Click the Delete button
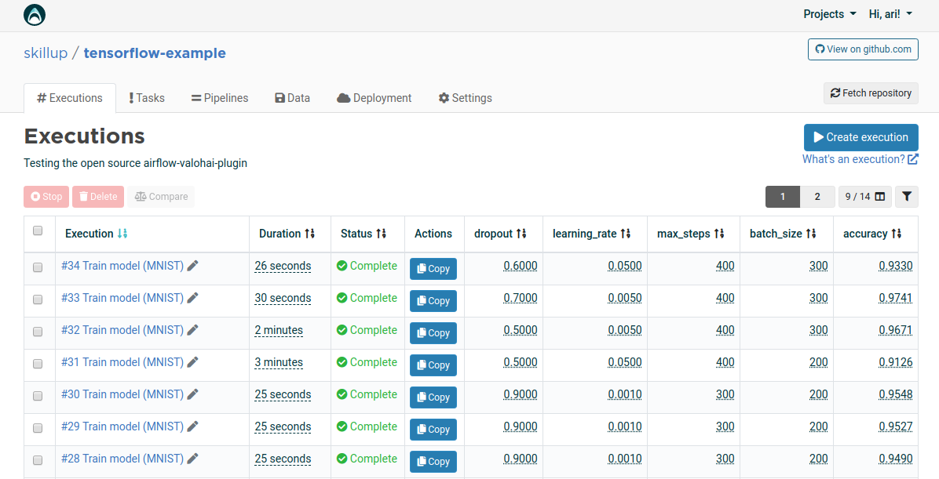The height and width of the screenshot is (479, 939). click(98, 197)
